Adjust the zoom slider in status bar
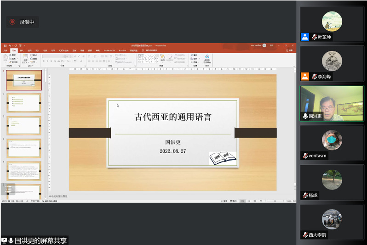 tap(275, 201)
